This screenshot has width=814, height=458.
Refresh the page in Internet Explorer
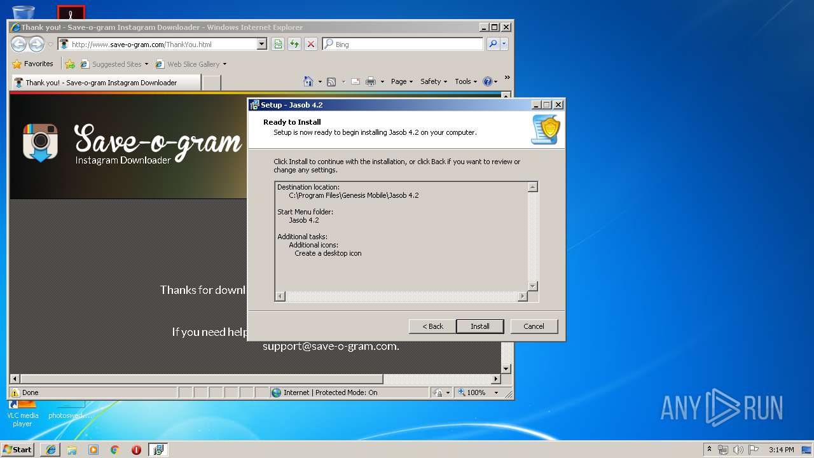click(294, 44)
